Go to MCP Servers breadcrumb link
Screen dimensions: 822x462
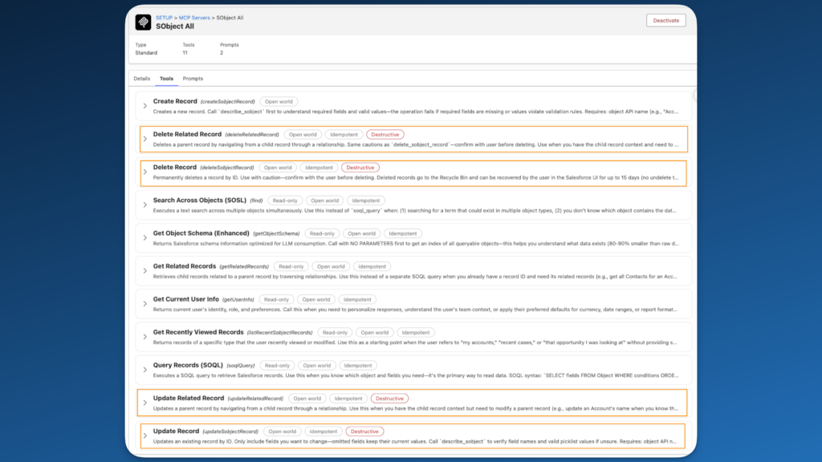tap(194, 18)
